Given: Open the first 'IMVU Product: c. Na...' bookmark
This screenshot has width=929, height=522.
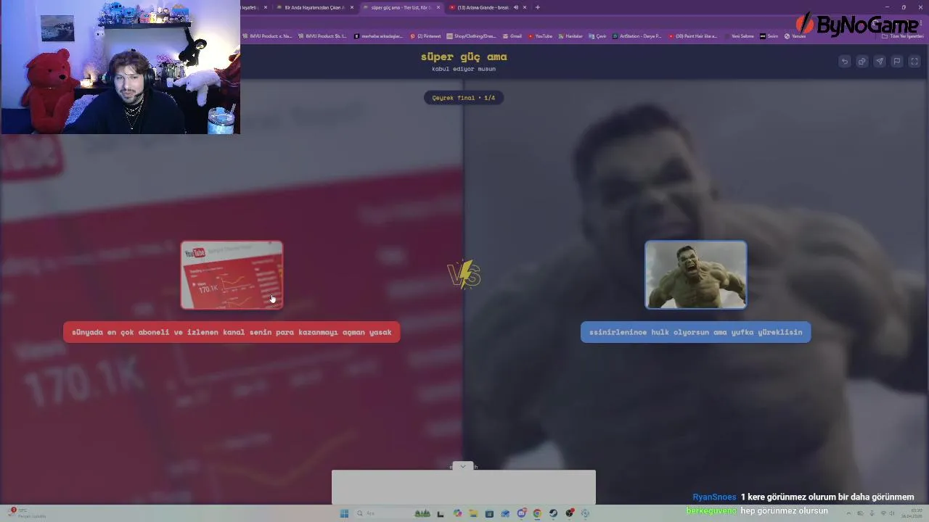Looking at the screenshot, I should 267,36.
